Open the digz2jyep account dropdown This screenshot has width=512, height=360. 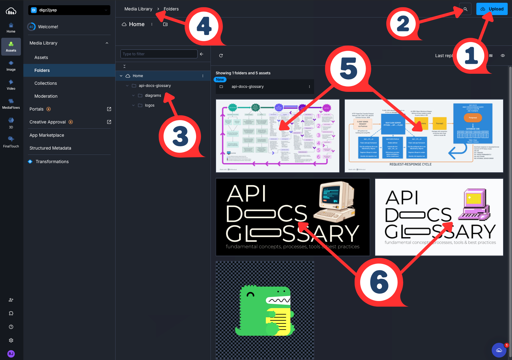[69, 10]
